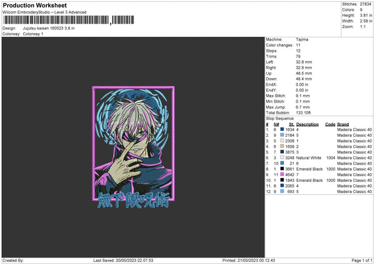Select the blue swatch in stop row 11
This screenshot has height=265, width=375.
pos(282,186)
